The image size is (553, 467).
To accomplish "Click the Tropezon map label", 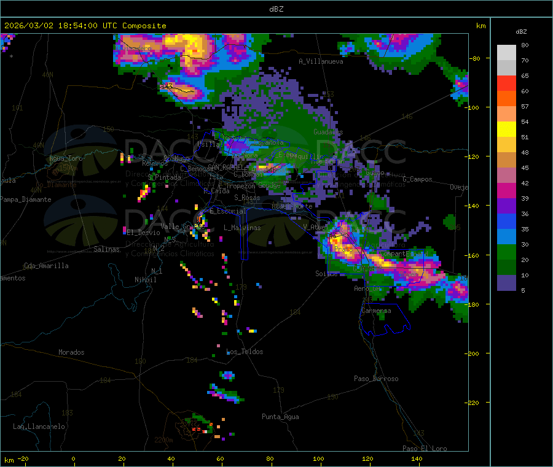I will [240, 186].
